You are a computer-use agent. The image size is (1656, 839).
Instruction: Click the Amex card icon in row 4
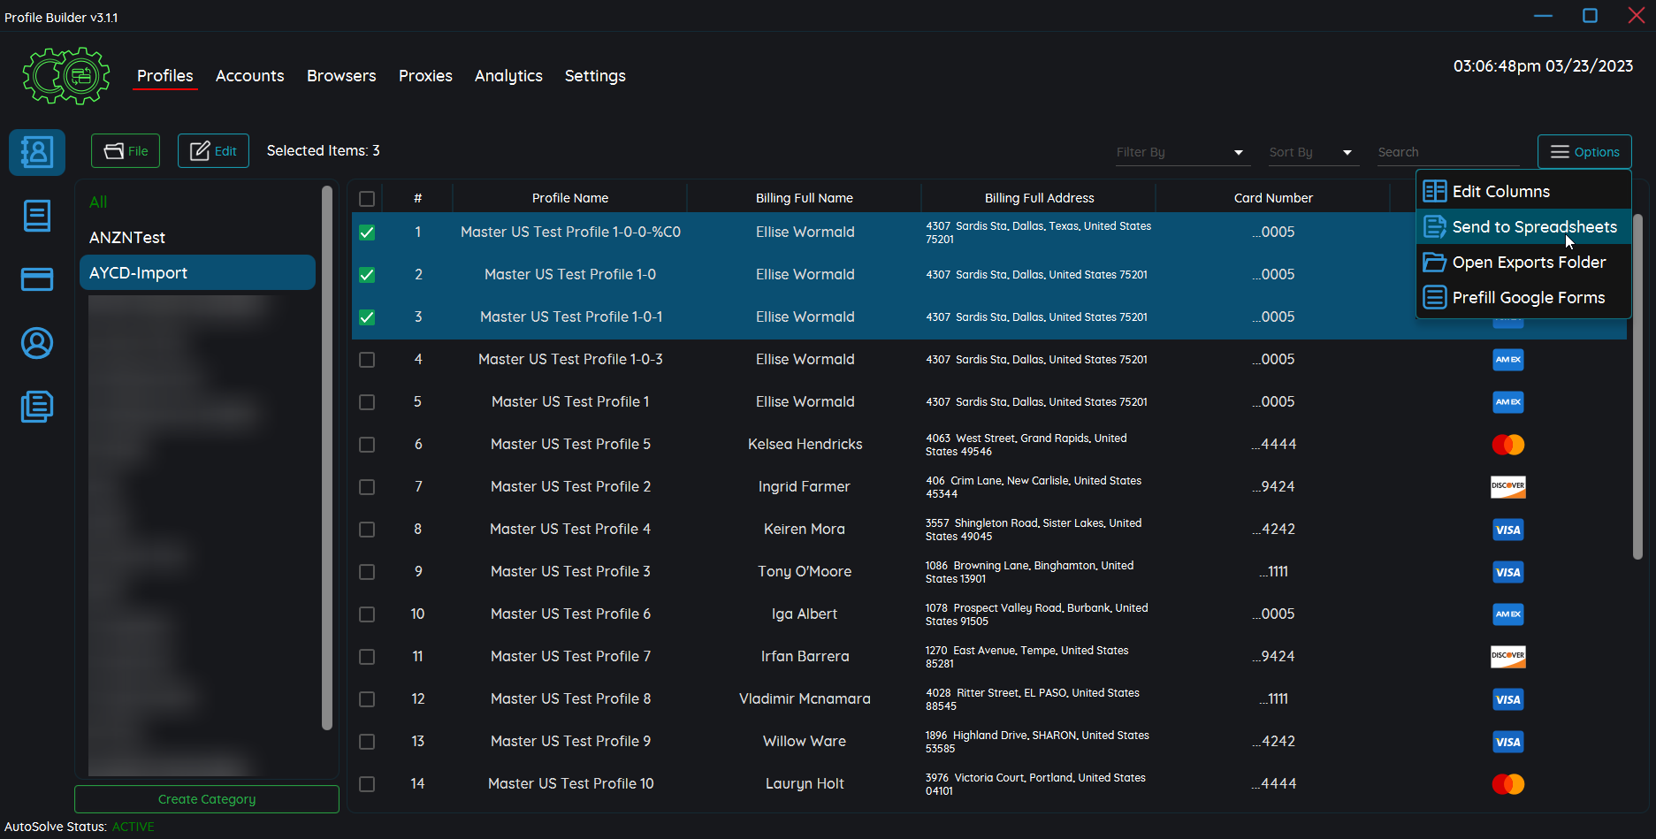click(1508, 359)
